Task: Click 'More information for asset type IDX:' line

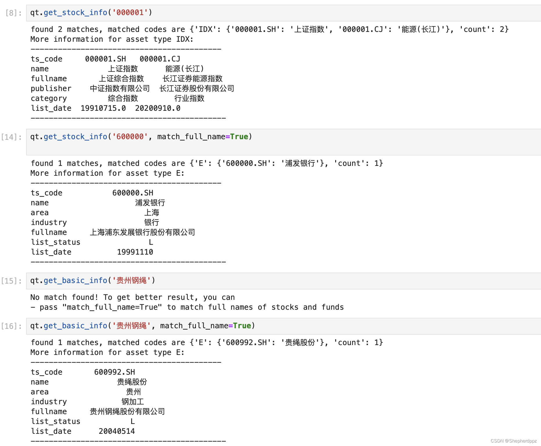Action: pyautogui.click(x=112, y=39)
